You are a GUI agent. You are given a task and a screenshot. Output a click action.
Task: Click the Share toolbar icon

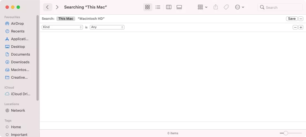click(216, 7)
